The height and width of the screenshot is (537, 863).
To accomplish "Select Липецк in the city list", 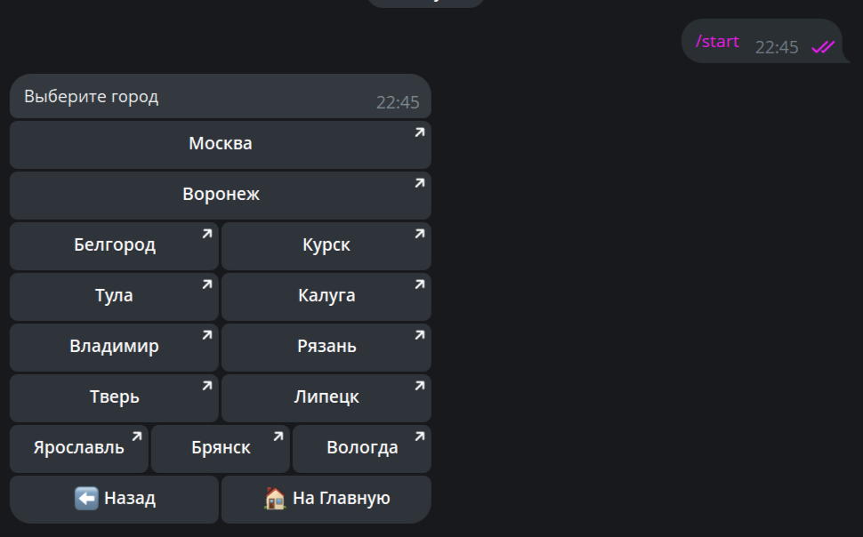I will tap(327, 397).
